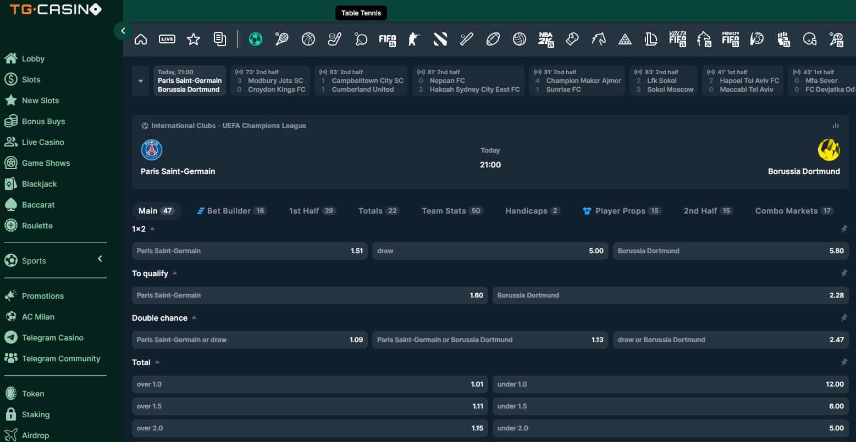This screenshot has height=442, width=856.
Task: Switch to the Main markets tab
Action: tap(156, 211)
